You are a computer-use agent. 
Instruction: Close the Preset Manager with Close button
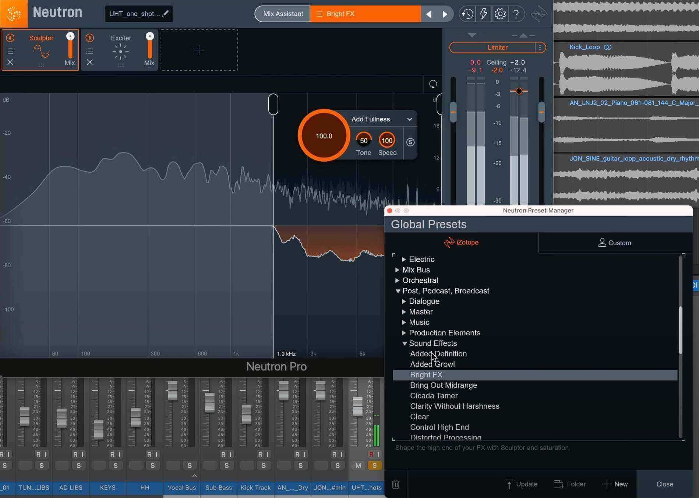pos(664,484)
